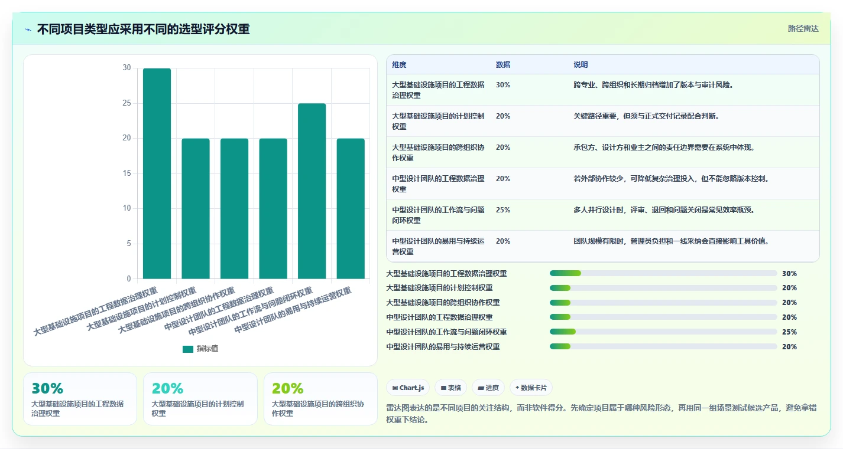Click description starting 若外部协作较少
This screenshot has height=449, width=843.
[671, 179]
